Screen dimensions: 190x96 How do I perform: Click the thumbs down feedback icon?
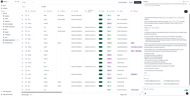coord(149,75)
